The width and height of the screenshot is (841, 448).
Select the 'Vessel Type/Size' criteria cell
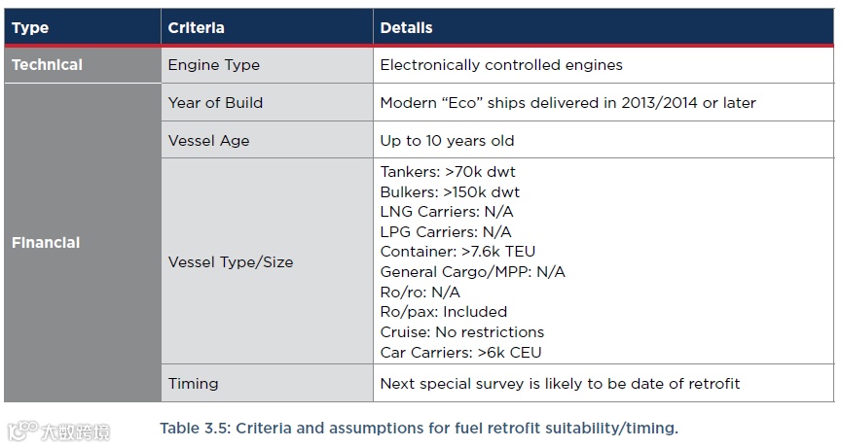click(231, 261)
